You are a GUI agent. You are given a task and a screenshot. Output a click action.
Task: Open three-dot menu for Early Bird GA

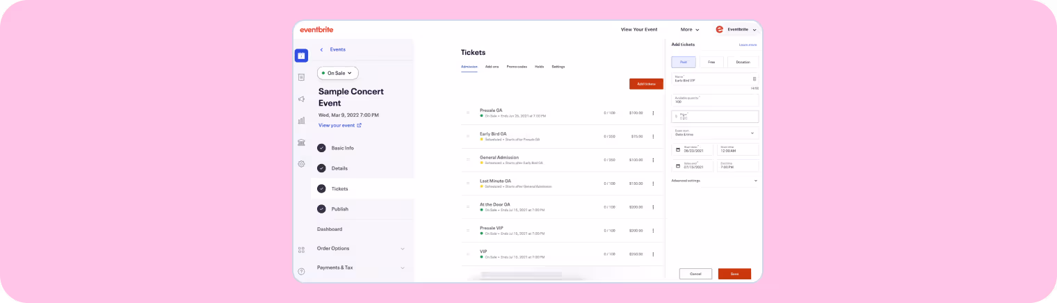(653, 136)
